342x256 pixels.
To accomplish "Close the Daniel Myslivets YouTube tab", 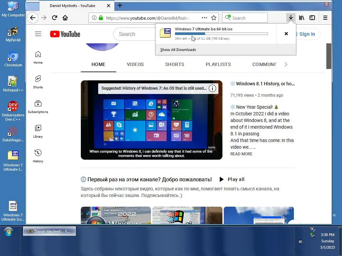I will point(109,6).
